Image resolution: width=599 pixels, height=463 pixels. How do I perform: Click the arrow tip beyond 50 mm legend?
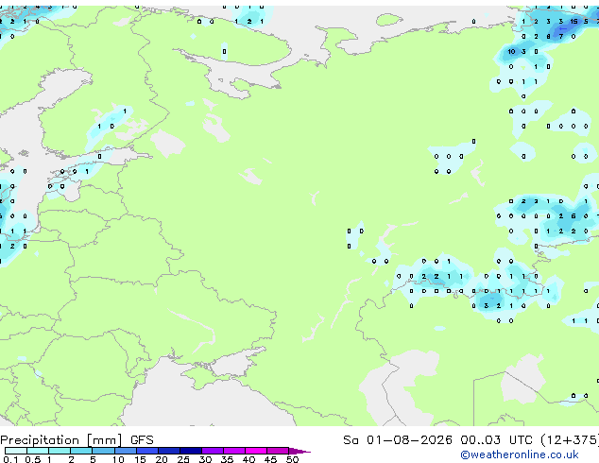tap(299, 451)
